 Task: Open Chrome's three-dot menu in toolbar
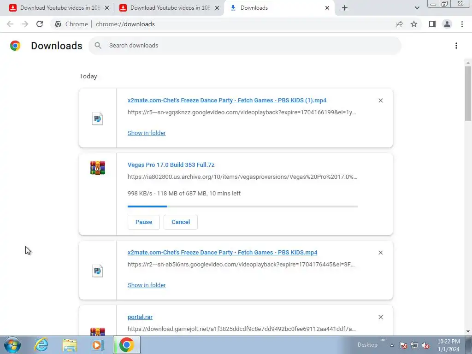point(462,24)
